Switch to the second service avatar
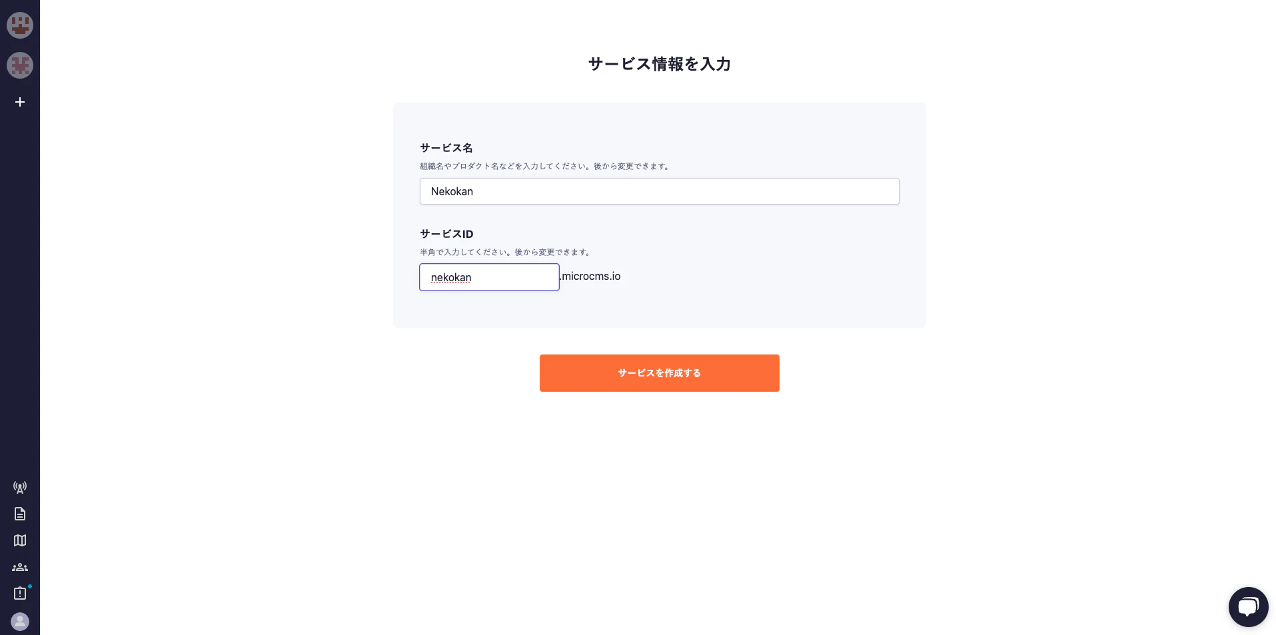Viewport: 1276px width, 635px height. point(20,65)
